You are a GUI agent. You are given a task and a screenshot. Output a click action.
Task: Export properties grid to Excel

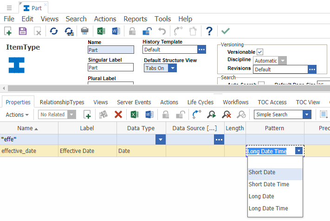pos(134,114)
